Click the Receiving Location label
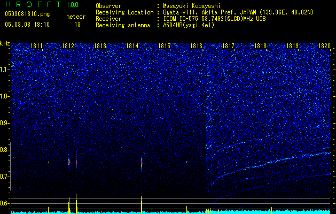The height and width of the screenshot is (214, 336). [124, 12]
